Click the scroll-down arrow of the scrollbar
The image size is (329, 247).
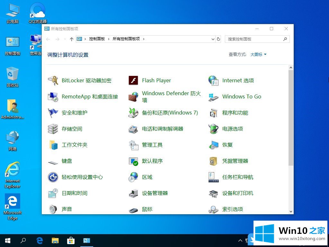click(x=291, y=211)
